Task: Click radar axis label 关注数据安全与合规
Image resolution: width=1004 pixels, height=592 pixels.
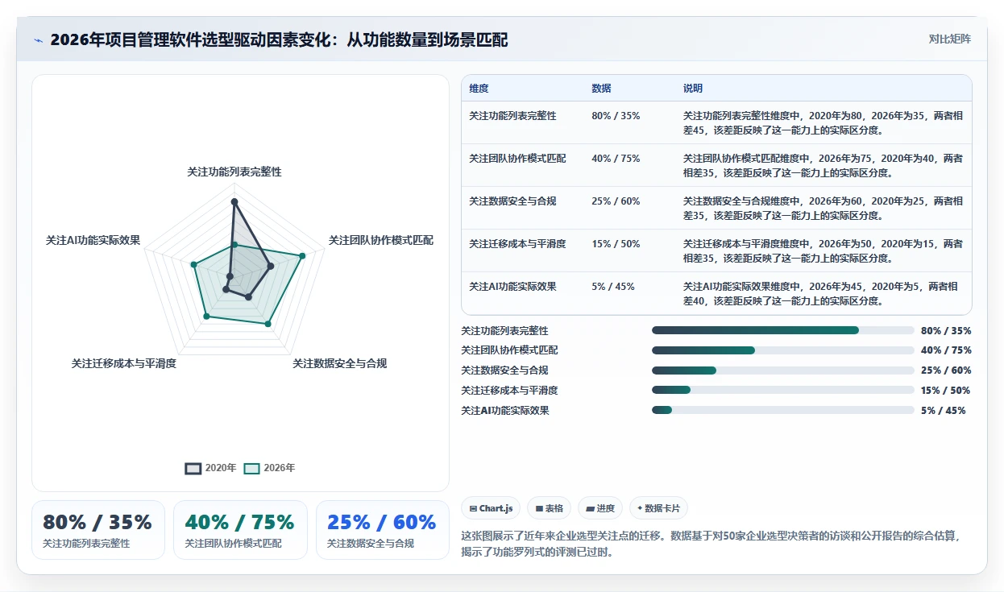Action: 339,364
